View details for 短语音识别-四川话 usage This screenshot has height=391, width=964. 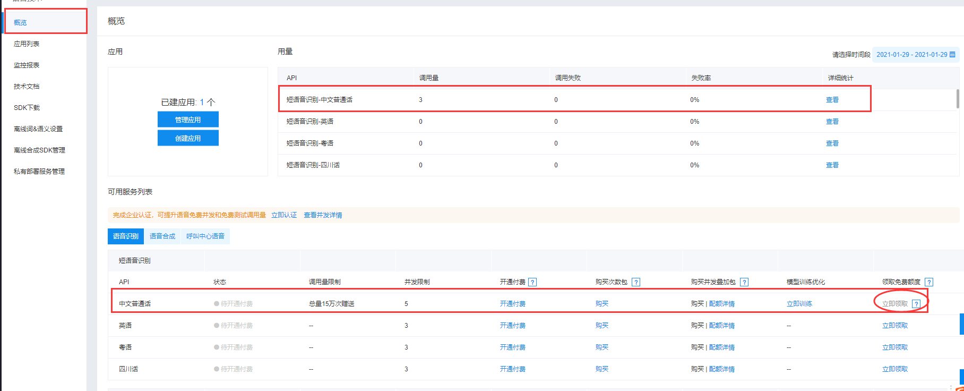pos(832,165)
